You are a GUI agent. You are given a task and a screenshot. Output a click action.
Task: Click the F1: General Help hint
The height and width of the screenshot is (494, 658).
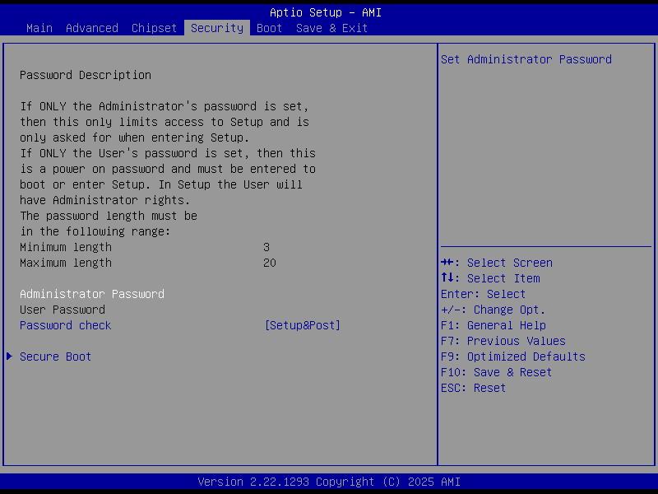(x=493, y=325)
